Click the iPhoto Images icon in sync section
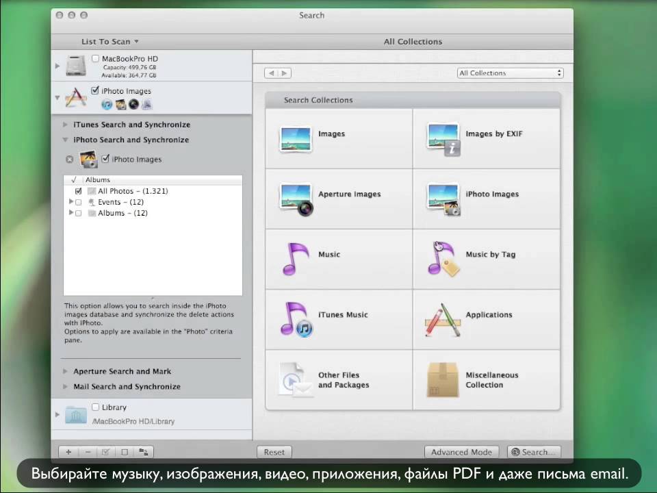The image size is (657, 493). coord(88,160)
